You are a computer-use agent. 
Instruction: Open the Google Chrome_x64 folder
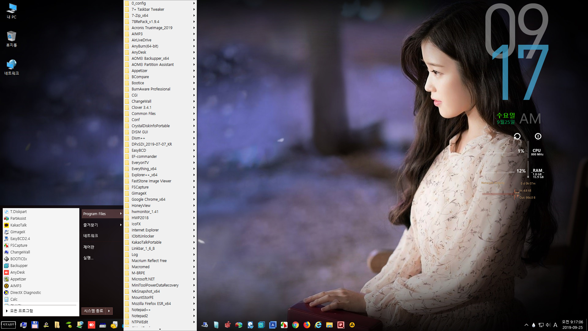(160, 200)
